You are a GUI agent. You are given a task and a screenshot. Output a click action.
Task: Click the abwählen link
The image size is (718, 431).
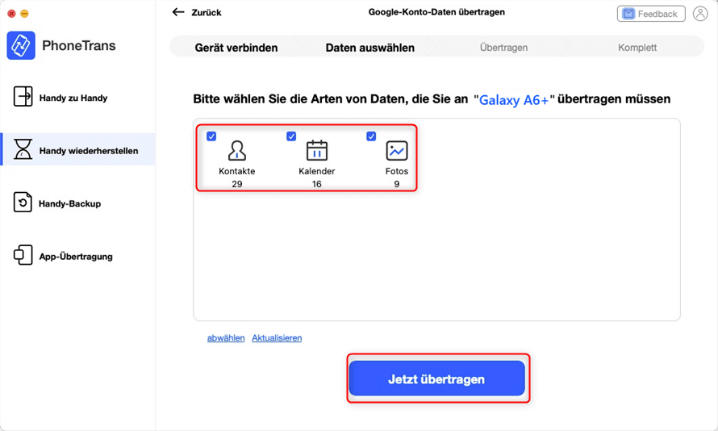tap(226, 338)
